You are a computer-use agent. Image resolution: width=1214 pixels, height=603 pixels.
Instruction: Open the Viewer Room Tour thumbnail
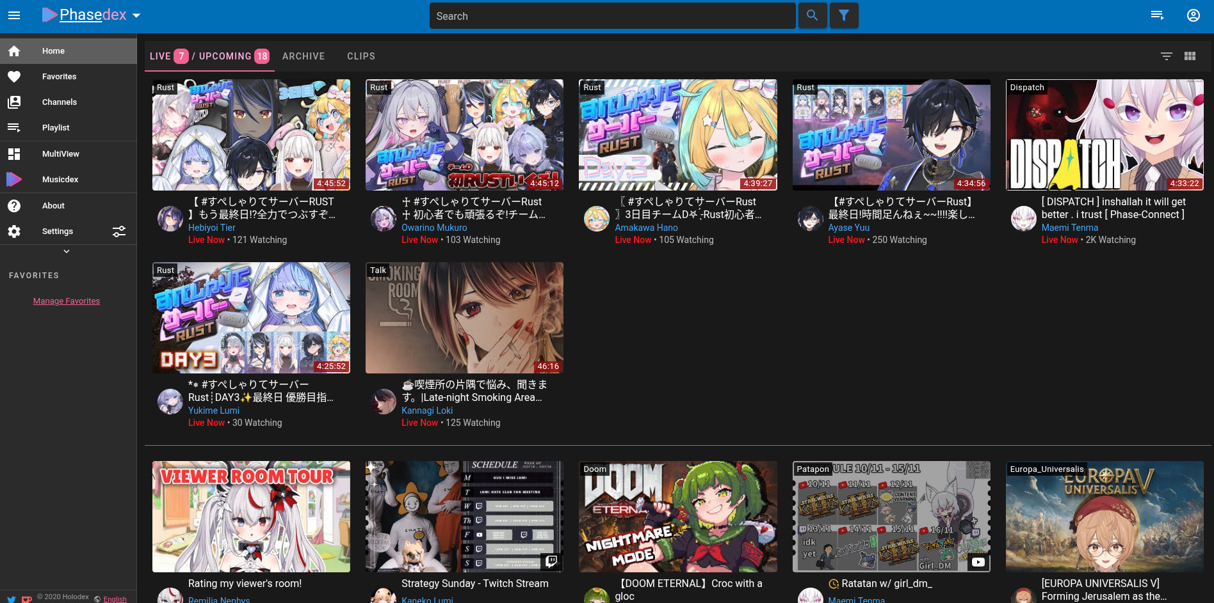251,517
